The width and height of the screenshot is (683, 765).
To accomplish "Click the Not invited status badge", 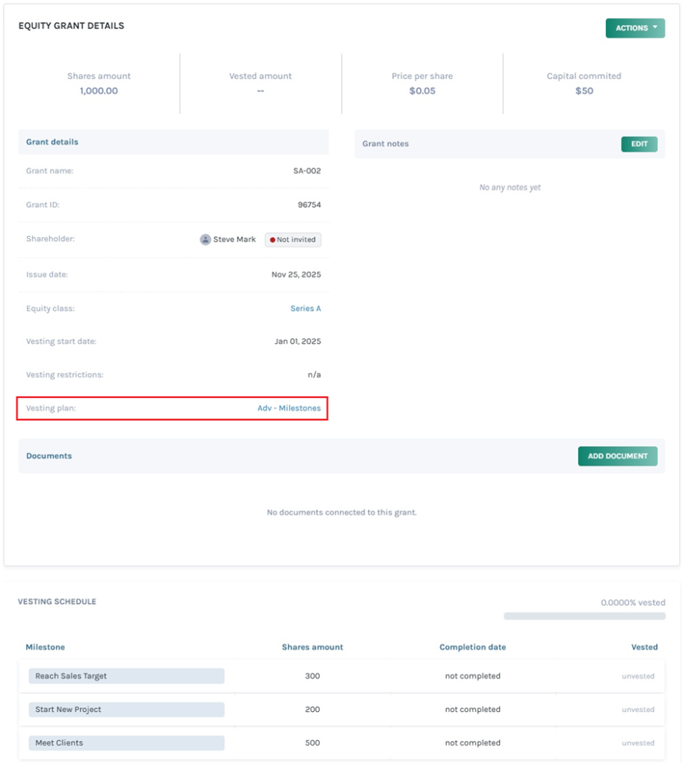I will (x=293, y=240).
